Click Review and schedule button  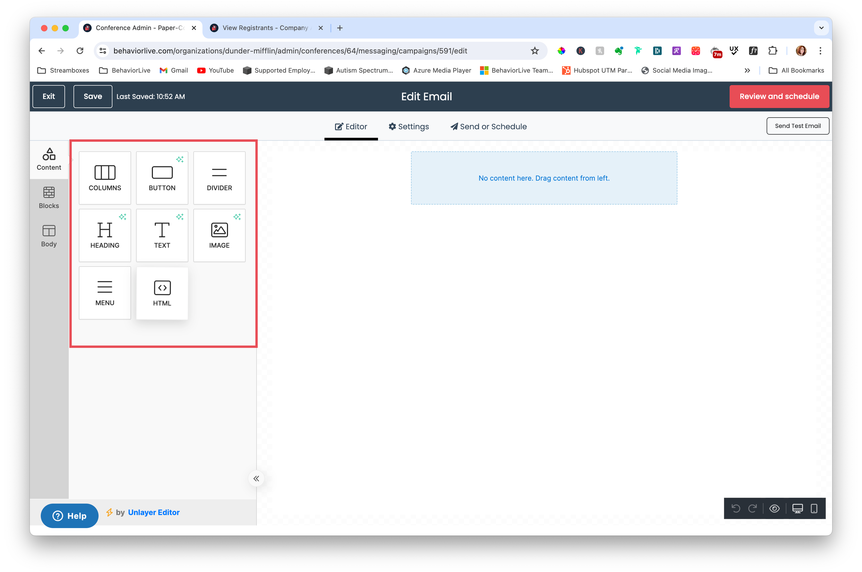click(x=779, y=96)
